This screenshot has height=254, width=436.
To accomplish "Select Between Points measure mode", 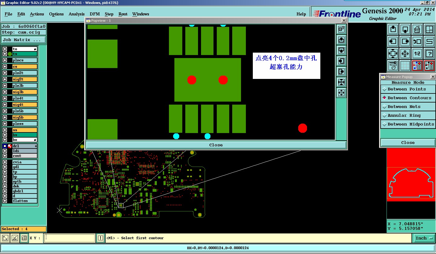I will pos(408,89).
